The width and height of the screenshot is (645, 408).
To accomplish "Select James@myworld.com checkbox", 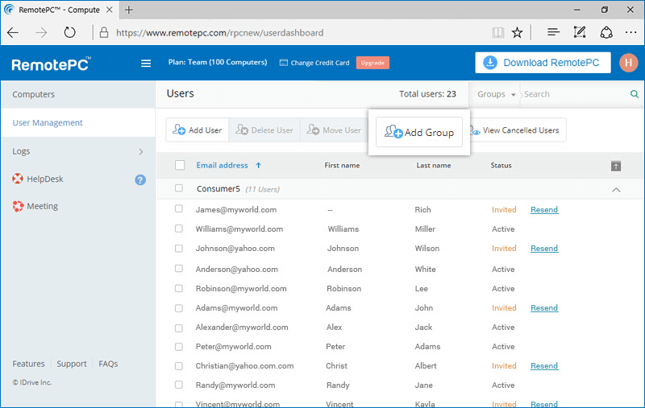I will pos(178,208).
